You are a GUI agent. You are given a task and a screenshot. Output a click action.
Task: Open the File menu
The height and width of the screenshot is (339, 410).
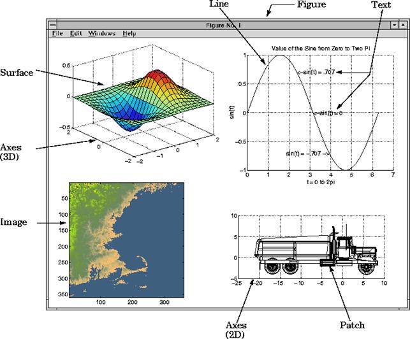(x=57, y=33)
